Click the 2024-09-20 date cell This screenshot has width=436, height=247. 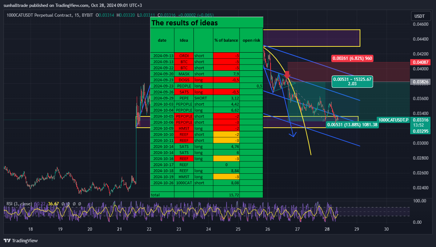(162, 74)
